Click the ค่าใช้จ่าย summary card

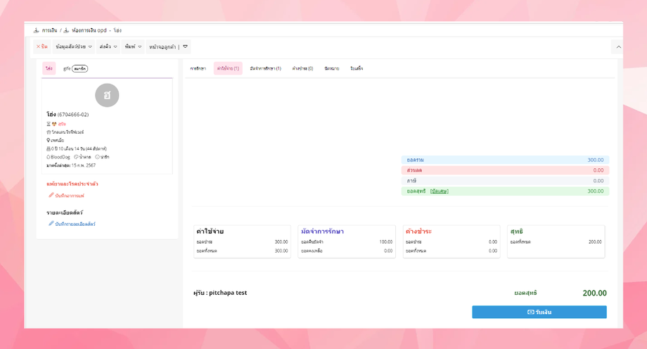242,241
